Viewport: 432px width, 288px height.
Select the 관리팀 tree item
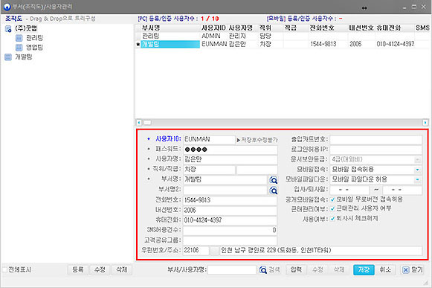point(34,38)
